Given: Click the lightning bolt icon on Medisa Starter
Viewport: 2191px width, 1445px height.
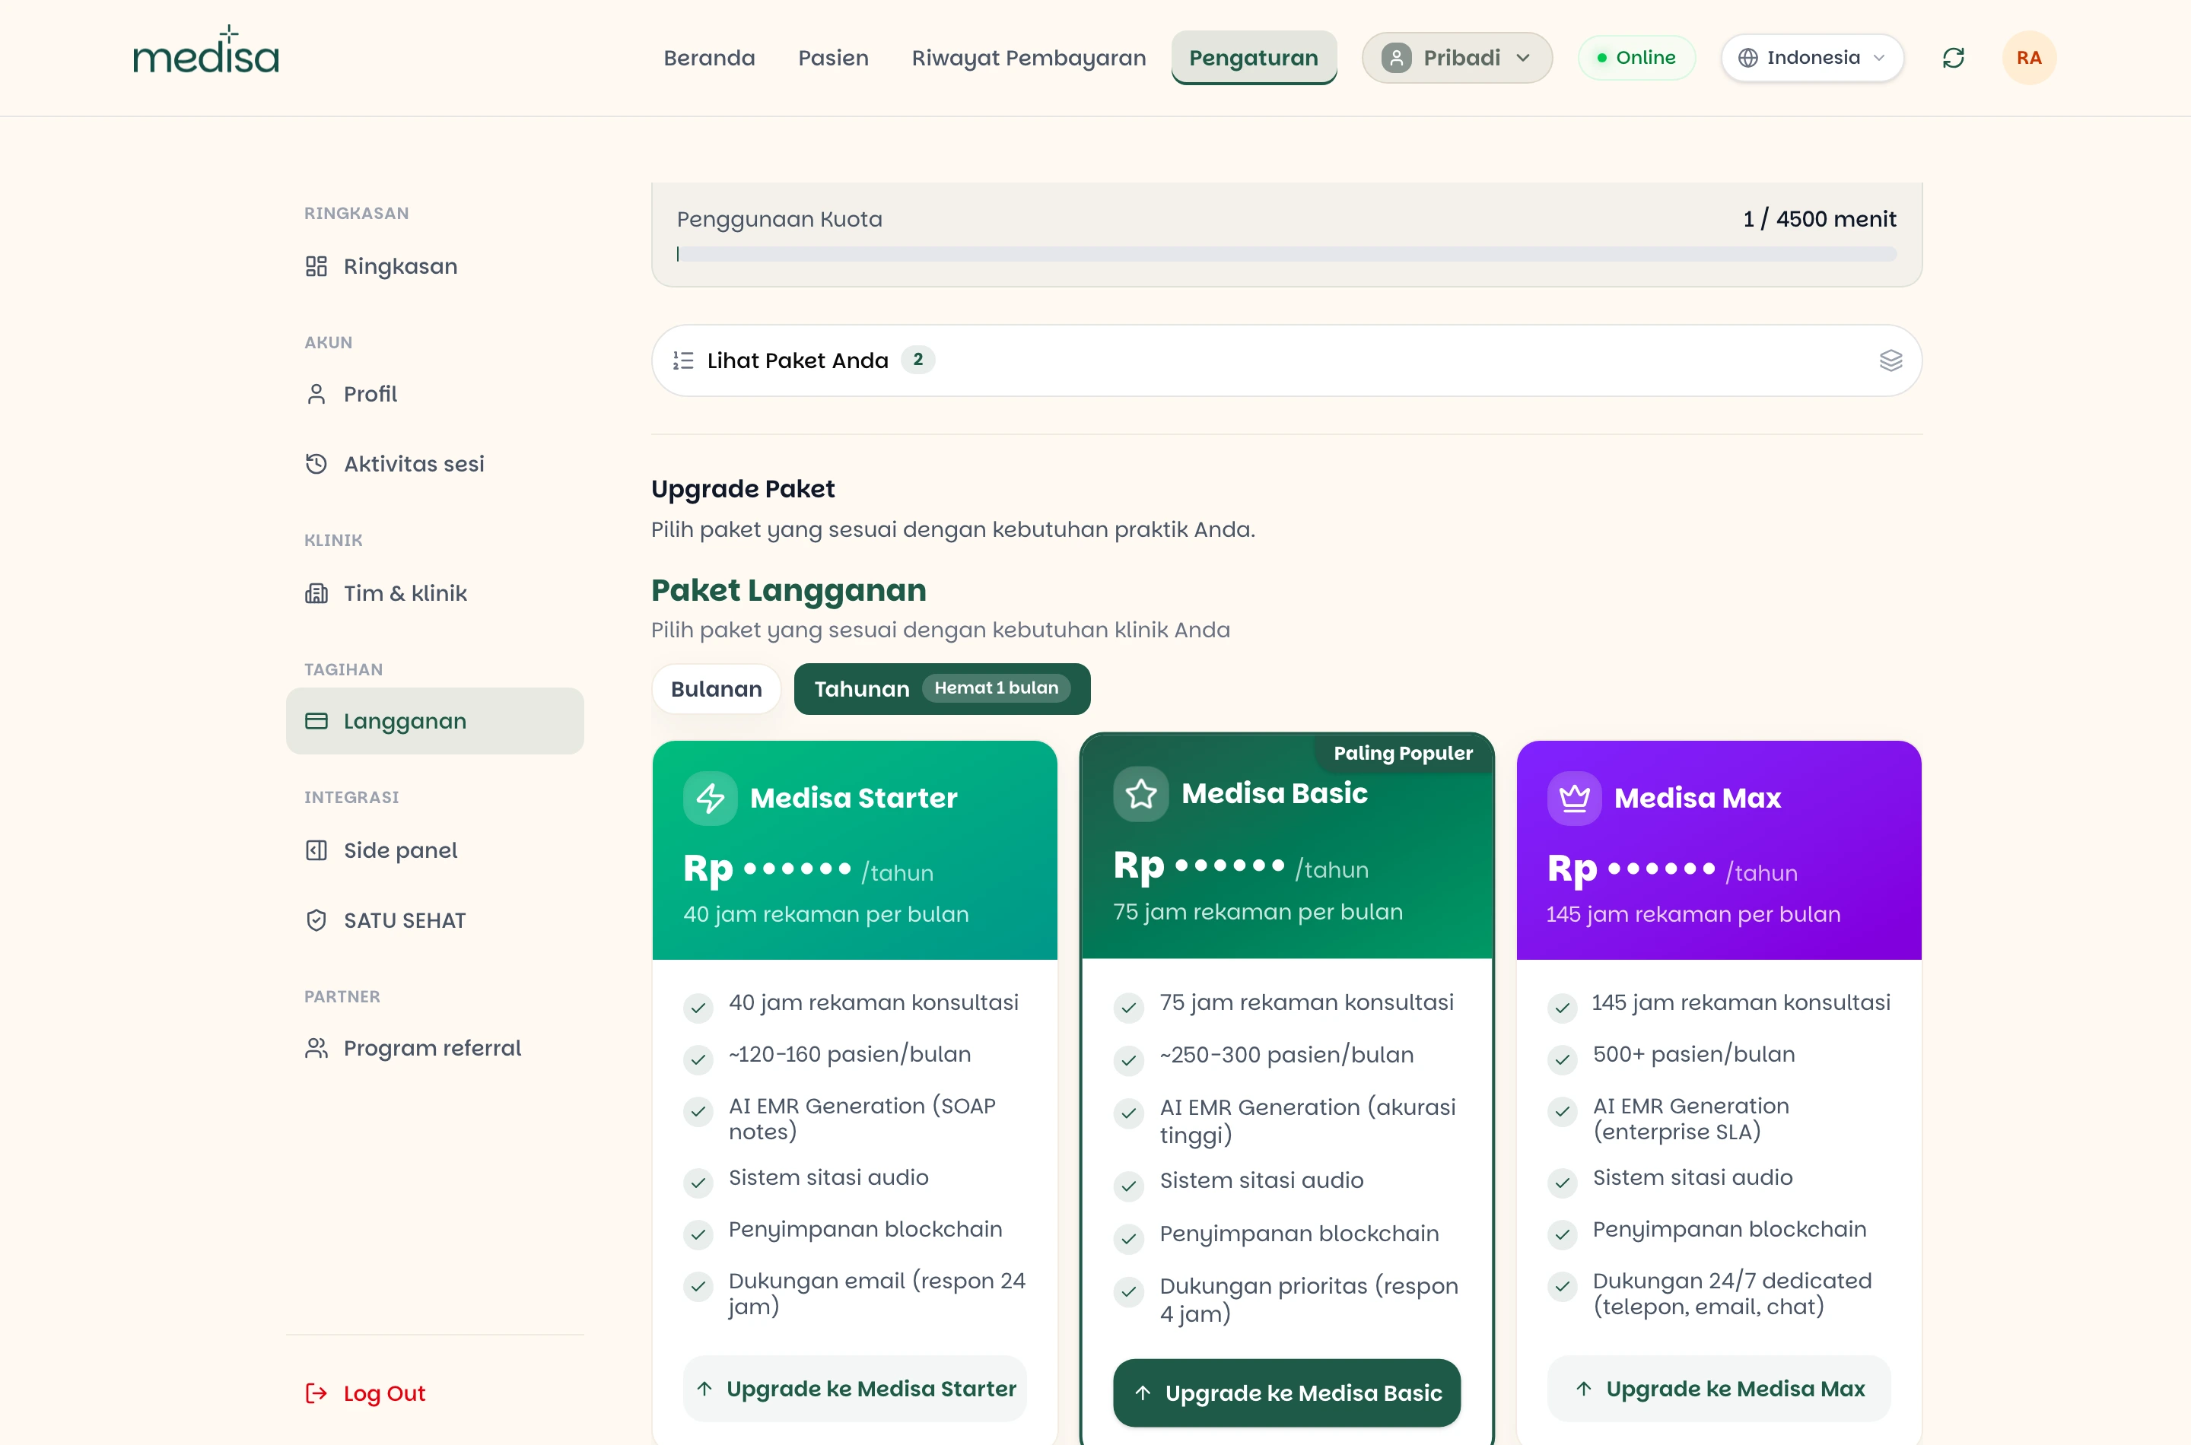Looking at the screenshot, I should [x=710, y=798].
